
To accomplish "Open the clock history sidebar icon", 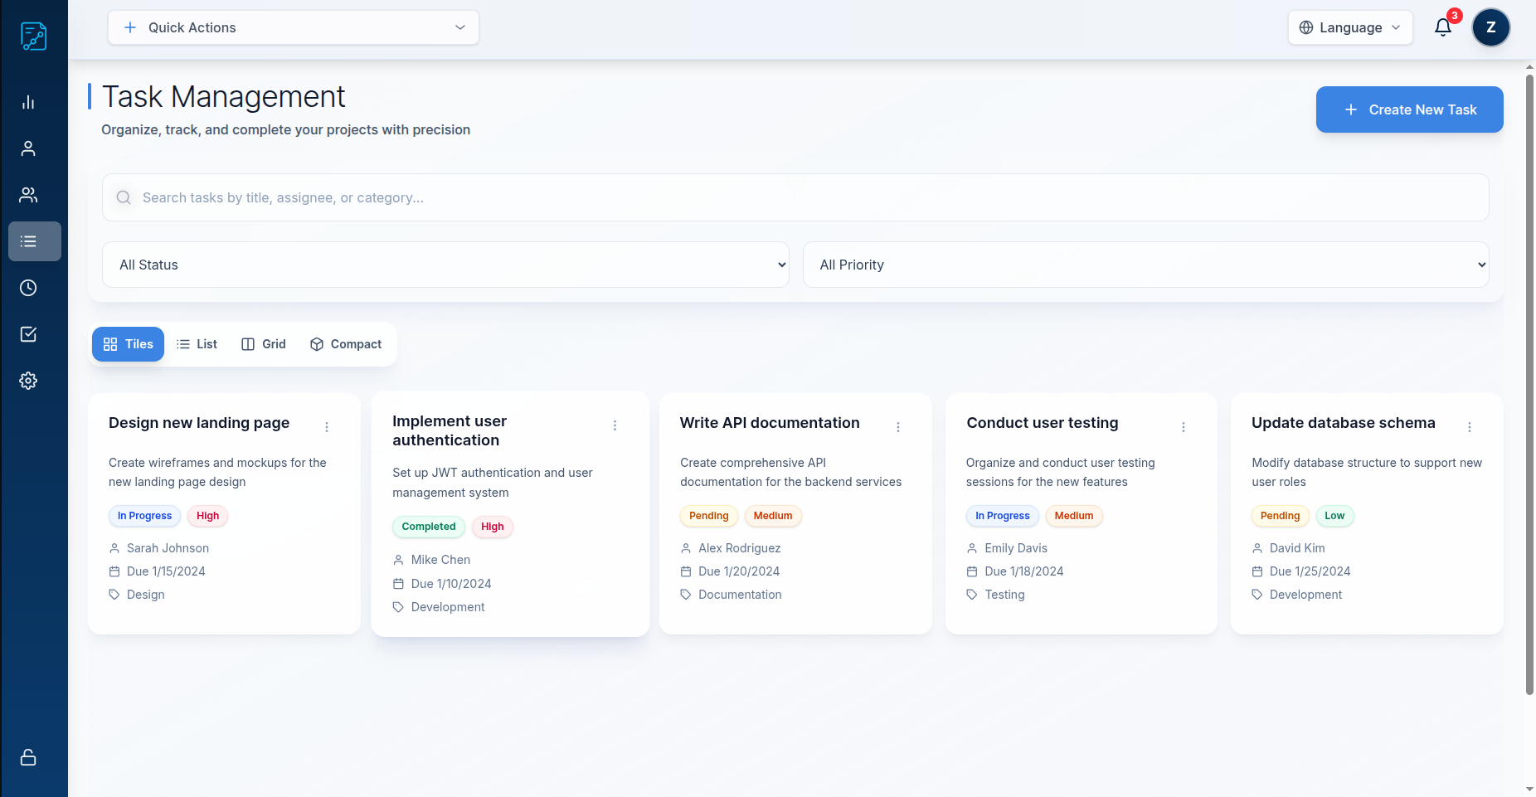I will click(x=28, y=288).
